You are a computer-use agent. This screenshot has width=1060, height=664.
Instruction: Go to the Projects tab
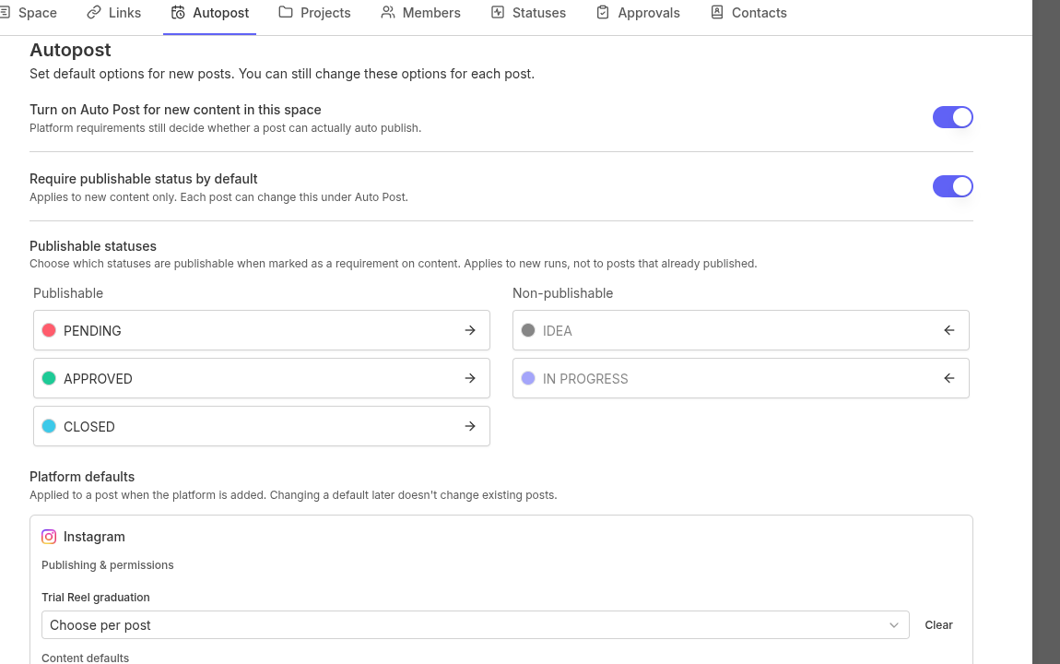coord(315,13)
